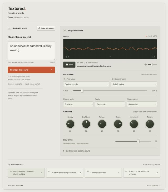Click the 65 BPM / C PENTATONIC text
Screen dimensions: 168x192
point(88,63)
